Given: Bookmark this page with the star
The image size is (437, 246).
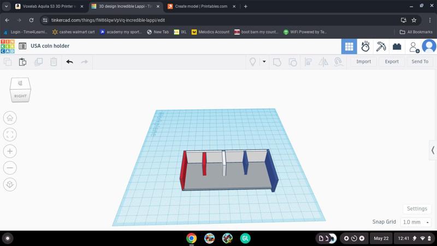Looking at the screenshot, I should click(x=414, y=20).
